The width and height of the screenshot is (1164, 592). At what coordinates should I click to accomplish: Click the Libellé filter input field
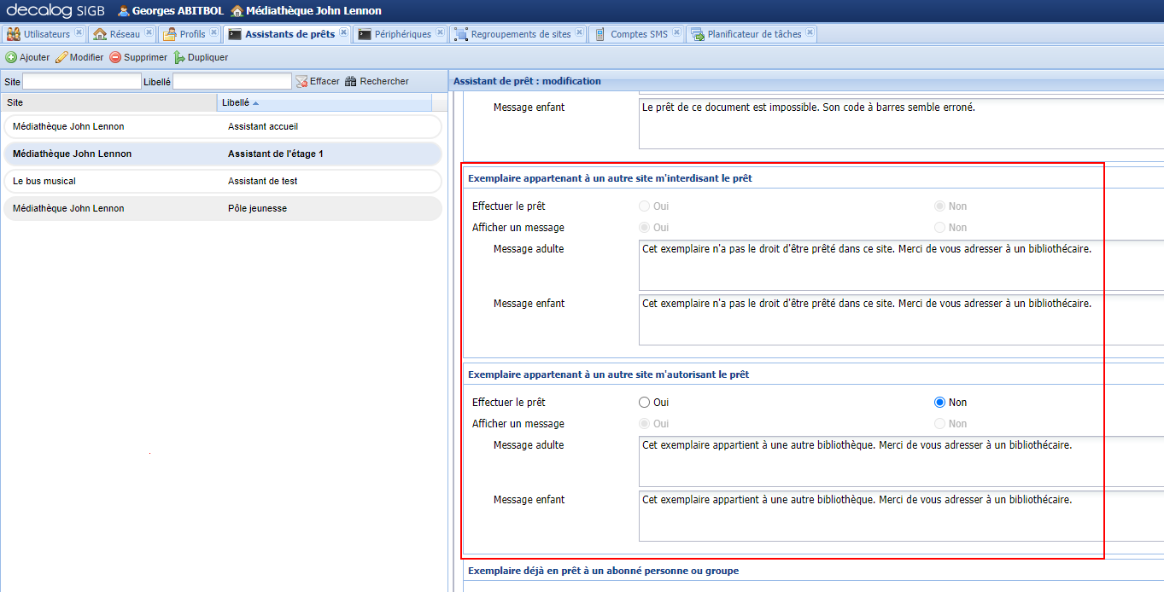[231, 82]
